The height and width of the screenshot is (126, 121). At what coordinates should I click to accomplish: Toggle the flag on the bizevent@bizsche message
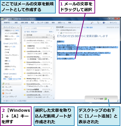click(x=51, y=63)
